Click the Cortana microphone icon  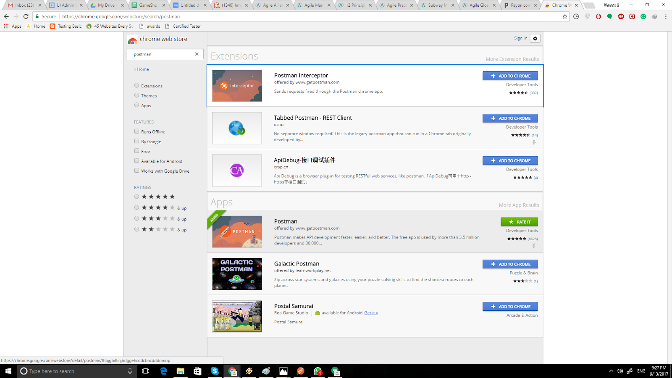130,371
